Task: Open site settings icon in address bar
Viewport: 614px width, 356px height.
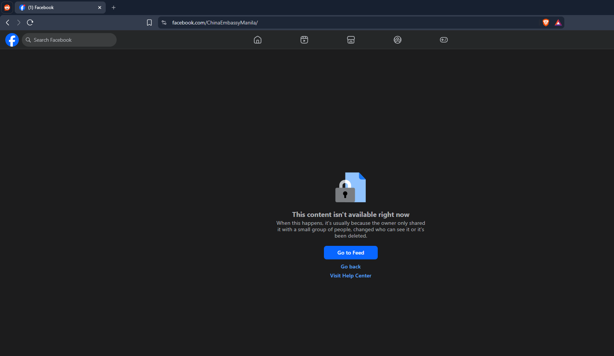Action: click(x=164, y=23)
